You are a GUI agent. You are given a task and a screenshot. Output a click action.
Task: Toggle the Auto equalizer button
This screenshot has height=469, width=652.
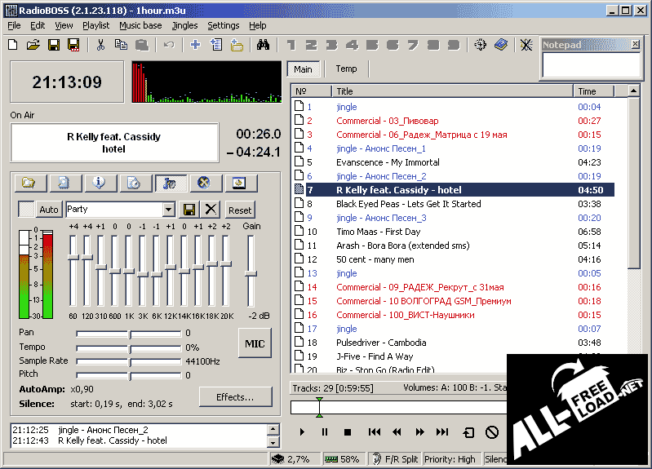pyautogui.click(x=49, y=210)
